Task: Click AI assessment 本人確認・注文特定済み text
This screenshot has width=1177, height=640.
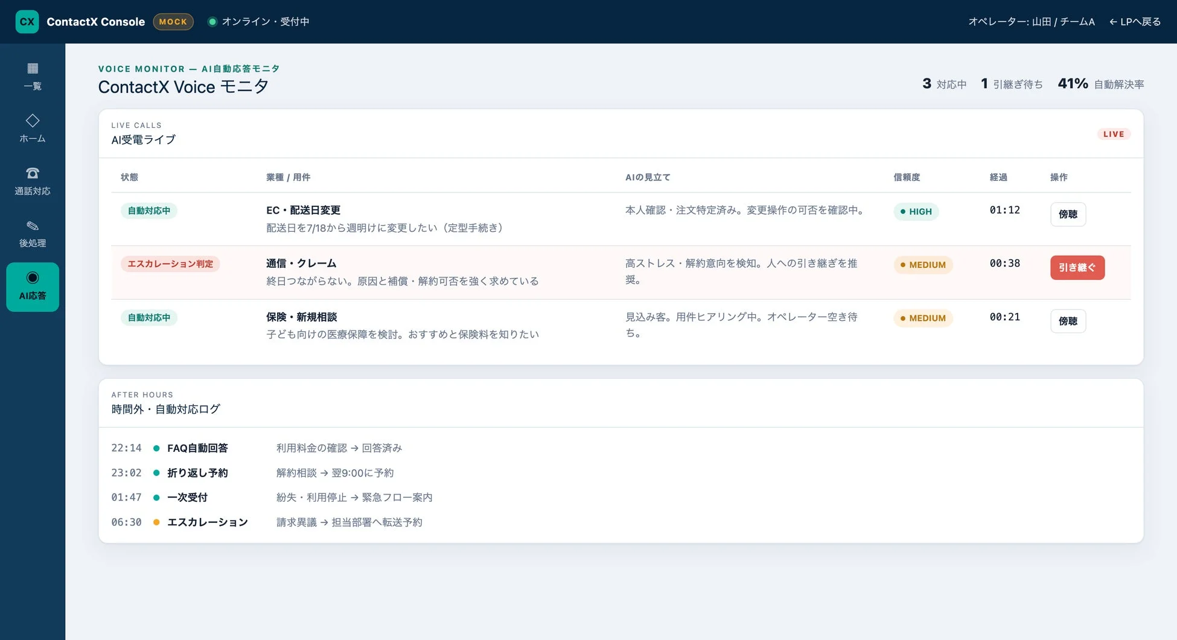Action: [745, 210]
